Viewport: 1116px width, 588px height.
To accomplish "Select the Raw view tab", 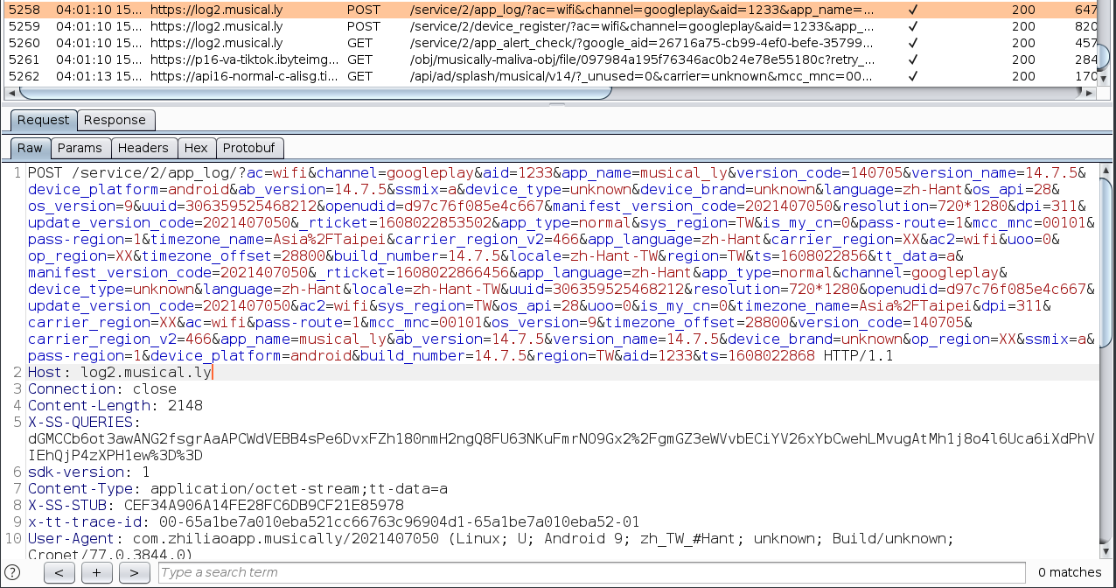I will pyautogui.click(x=30, y=148).
